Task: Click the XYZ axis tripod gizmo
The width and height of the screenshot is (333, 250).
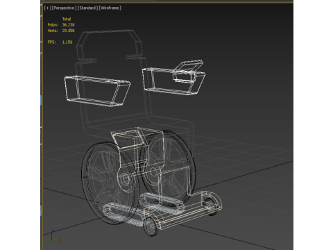Action: click(x=55, y=236)
